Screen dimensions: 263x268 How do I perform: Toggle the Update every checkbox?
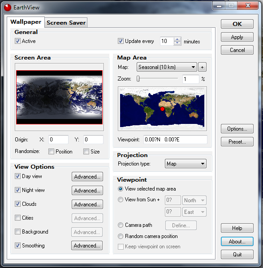(121, 41)
